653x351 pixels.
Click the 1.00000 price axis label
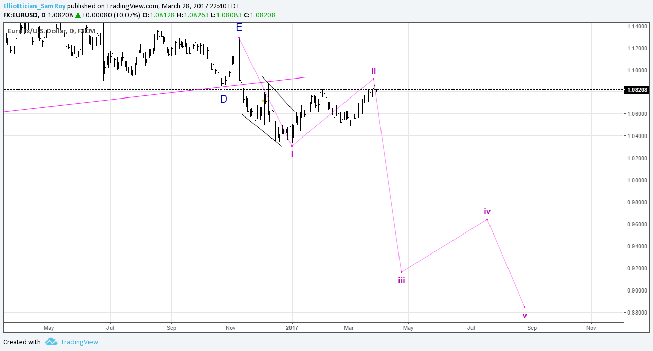(x=637, y=180)
